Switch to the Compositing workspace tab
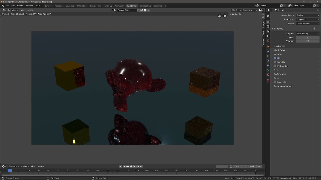Image resolution: width=321 pixels, height=180 pixels. click(x=145, y=6)
